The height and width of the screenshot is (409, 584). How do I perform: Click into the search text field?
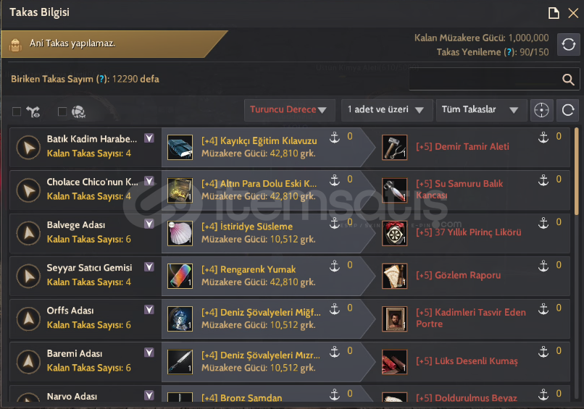[x=484, y=79]
